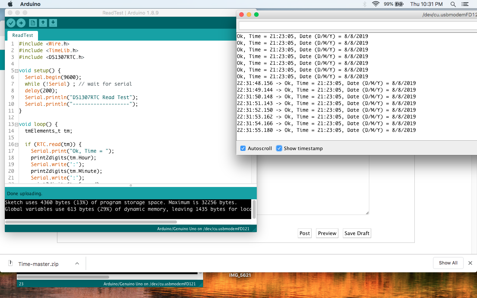The width and height of the screenshot is (477, 298).
Task: Click the "delay(200);" code line
Action: [41, 91]
